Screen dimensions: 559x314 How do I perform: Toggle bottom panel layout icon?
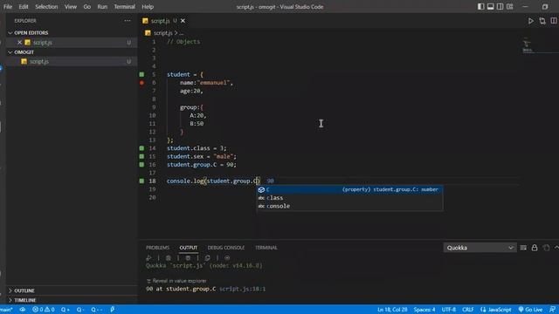pyautogui.click(x=491, y=7)
